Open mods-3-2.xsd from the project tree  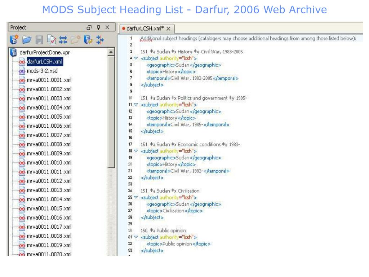pyautogui.click(x=42, y=71)
